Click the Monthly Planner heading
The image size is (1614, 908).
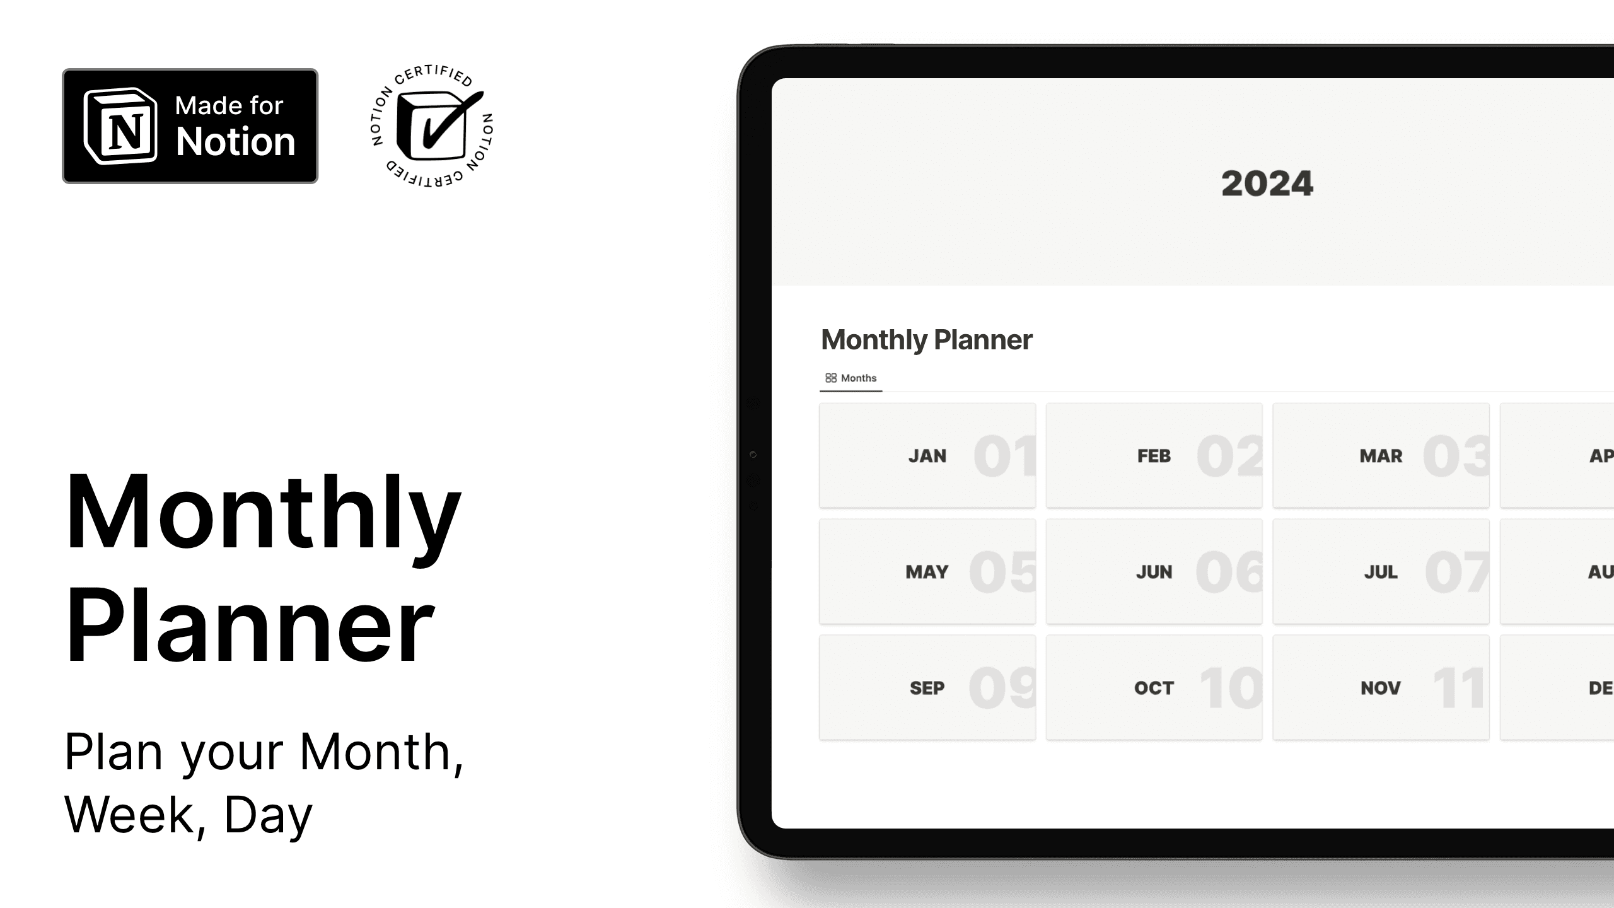point(927,339)
